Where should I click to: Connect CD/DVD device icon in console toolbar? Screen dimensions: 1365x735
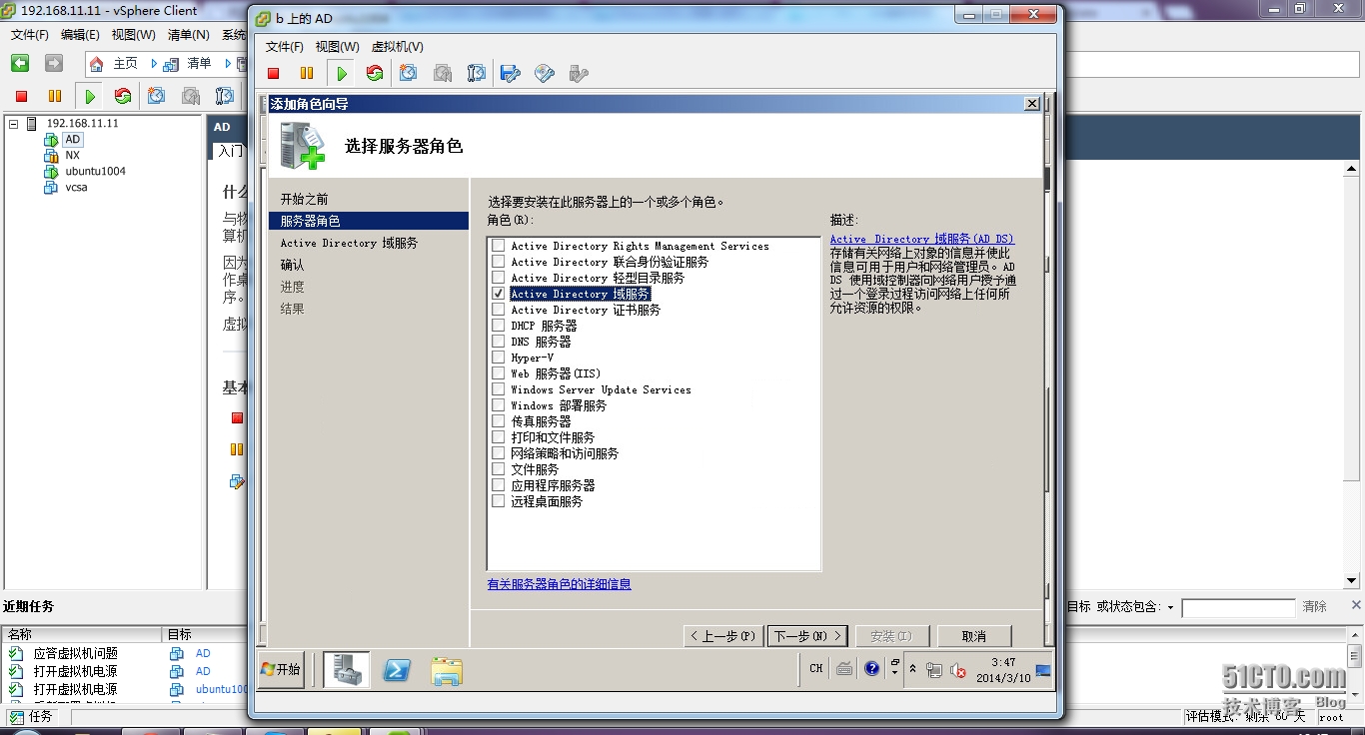tap(545, 73)
